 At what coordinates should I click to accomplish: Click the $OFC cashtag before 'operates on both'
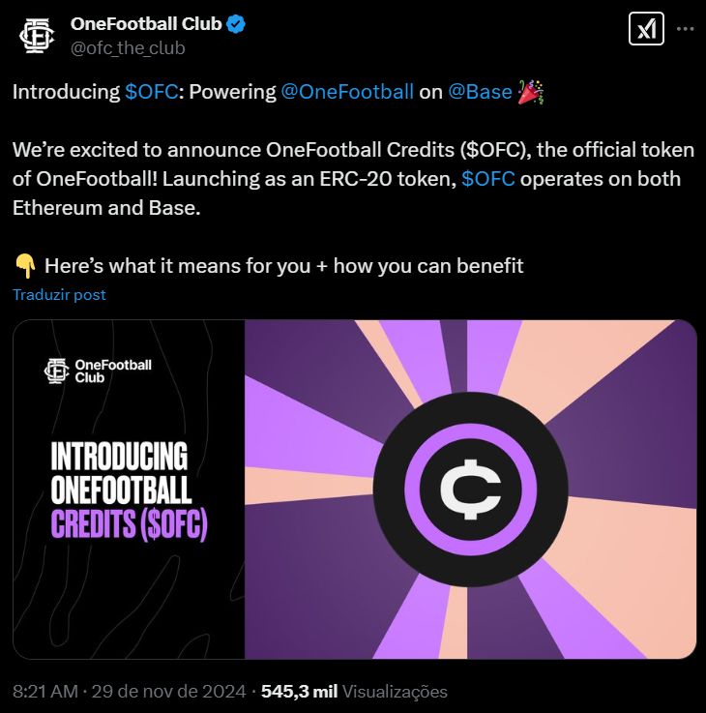[488, 179]
